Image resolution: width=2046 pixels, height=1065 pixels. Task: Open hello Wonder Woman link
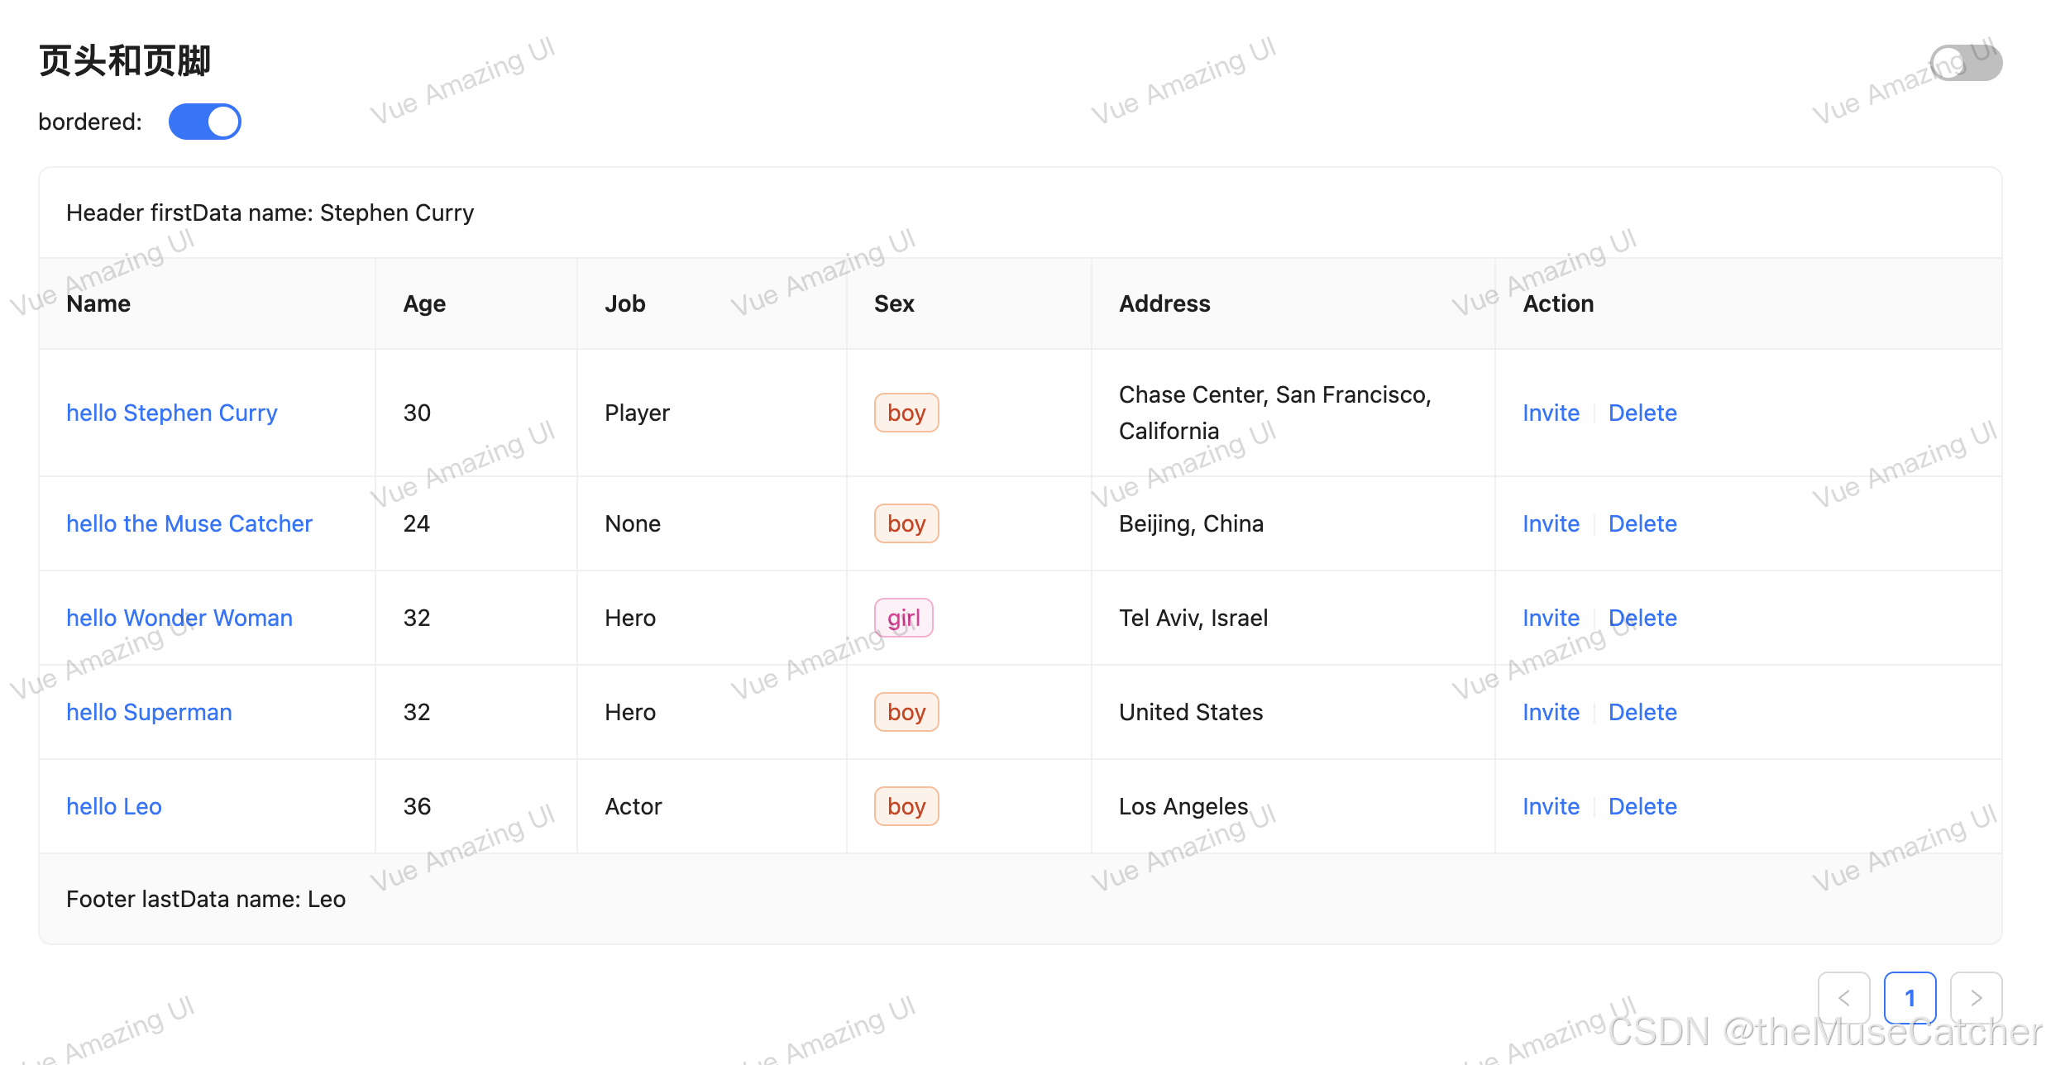coord(179,618)
